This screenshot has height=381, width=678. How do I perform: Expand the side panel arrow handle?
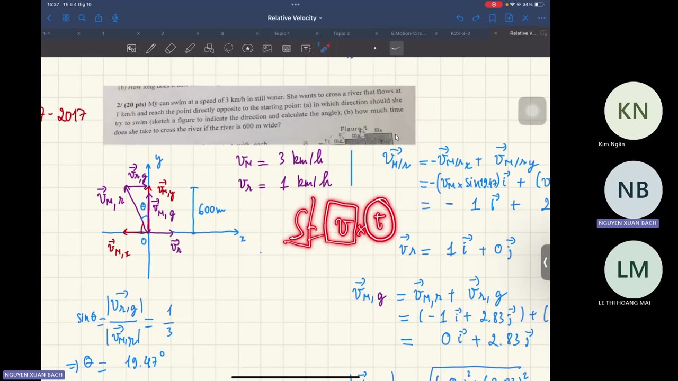click(545, 262)
